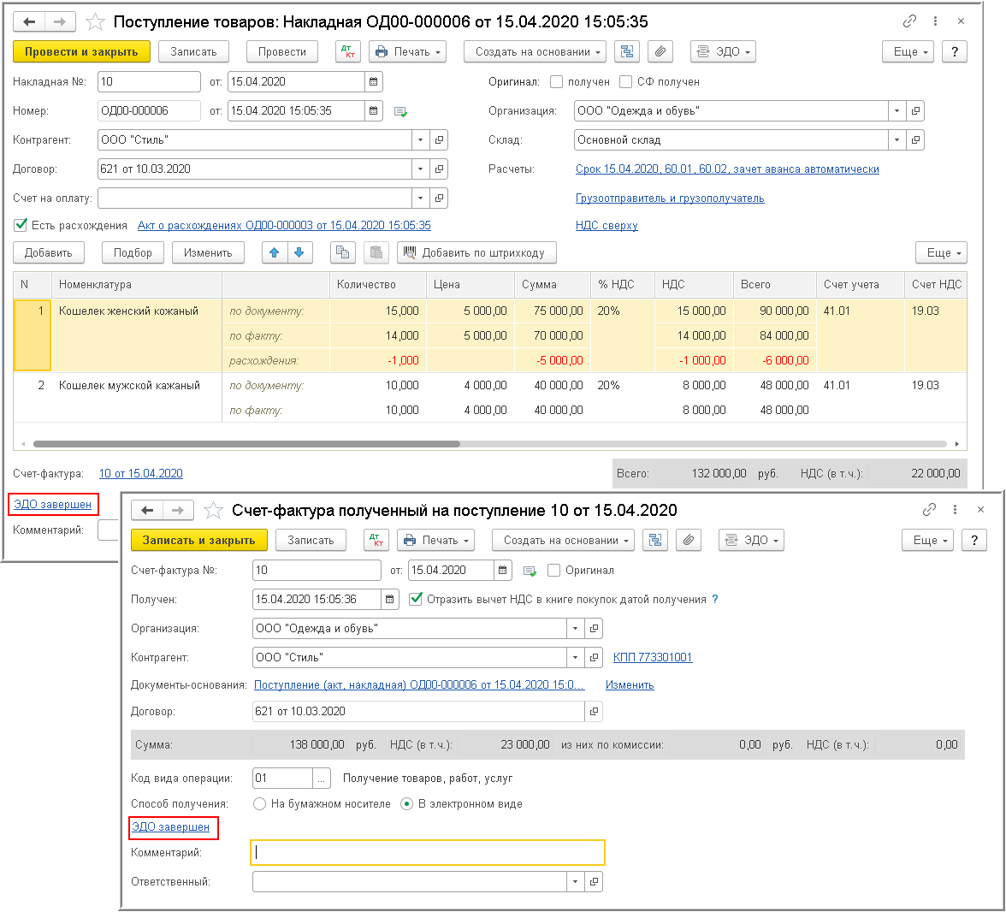The height and width of the screenshot is (912, 1006).
Task: Open the Акт о расхождениях link
Action: click(284, 226)
